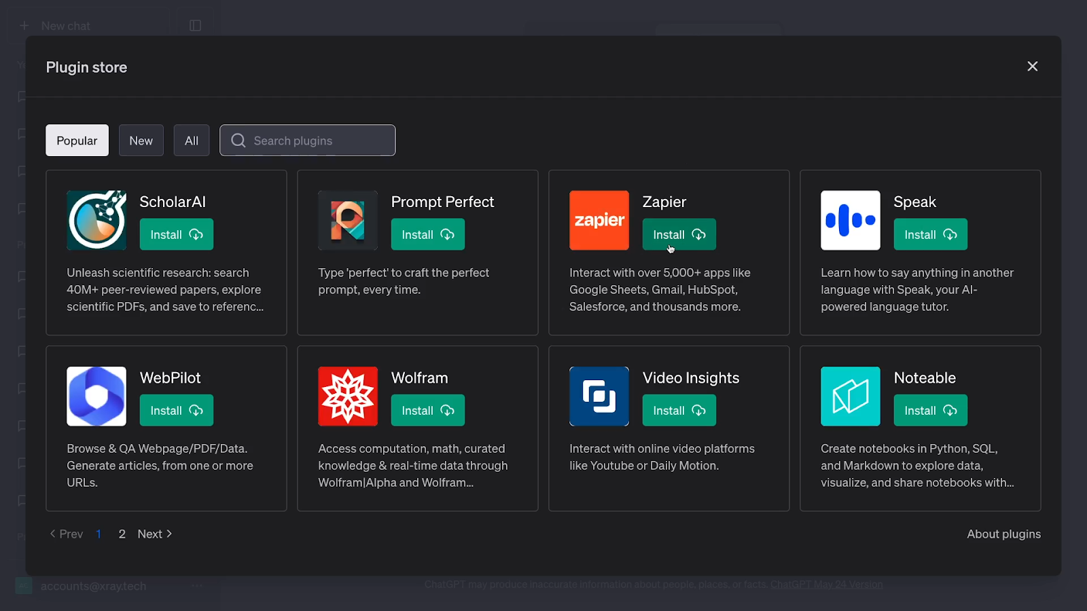
Task: Open accounts@xray.tech profile in sidebar
Action: tap(93, 586)
